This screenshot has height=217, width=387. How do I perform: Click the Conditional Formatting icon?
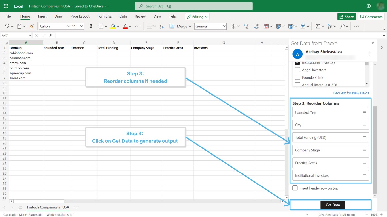[x=266, y=26]
